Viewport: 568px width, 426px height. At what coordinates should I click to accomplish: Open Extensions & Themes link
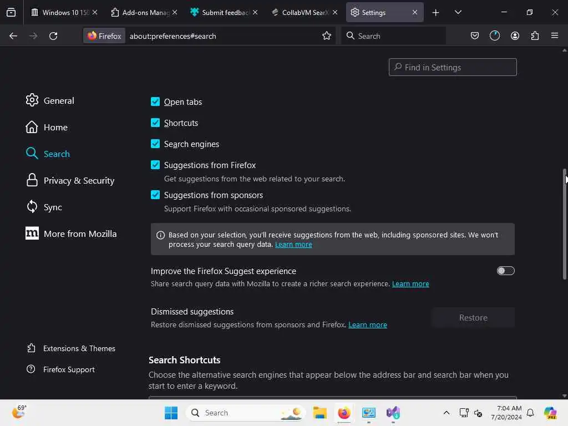[x=71, y=348]
